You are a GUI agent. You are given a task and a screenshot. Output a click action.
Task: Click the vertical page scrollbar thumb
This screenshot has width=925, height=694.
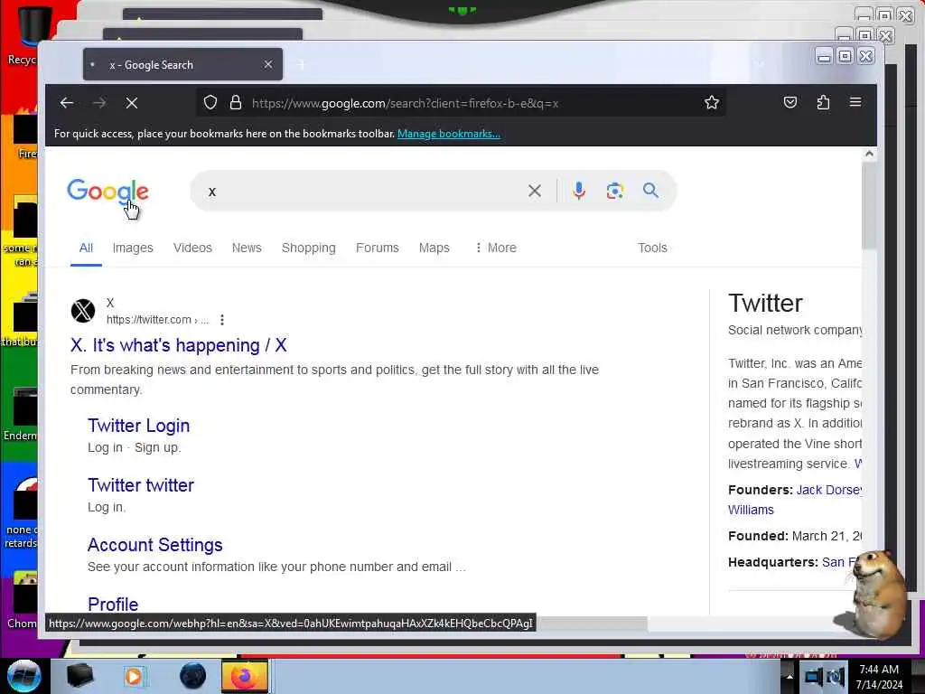point(869,204)
